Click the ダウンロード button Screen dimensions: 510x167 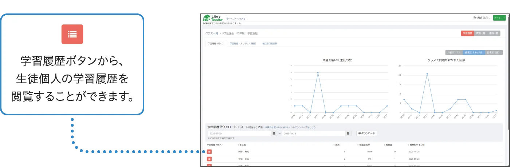[366, 134]
